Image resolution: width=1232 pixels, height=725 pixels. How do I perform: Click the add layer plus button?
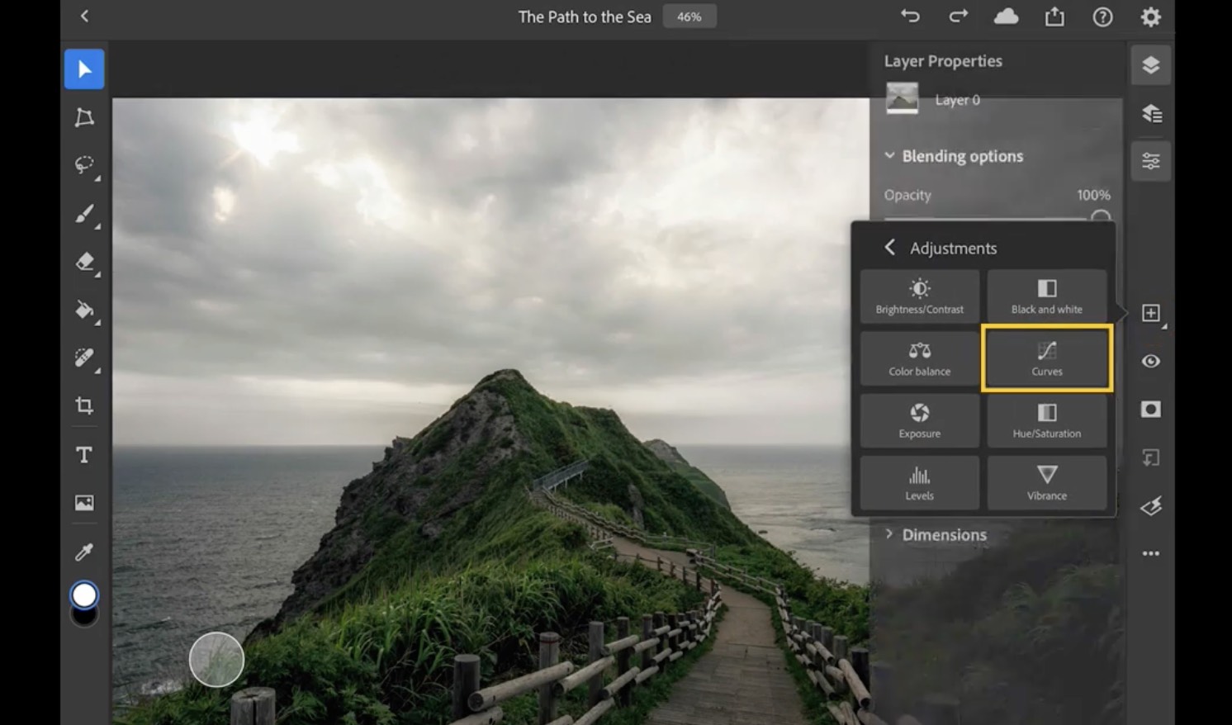point(1151,313)
